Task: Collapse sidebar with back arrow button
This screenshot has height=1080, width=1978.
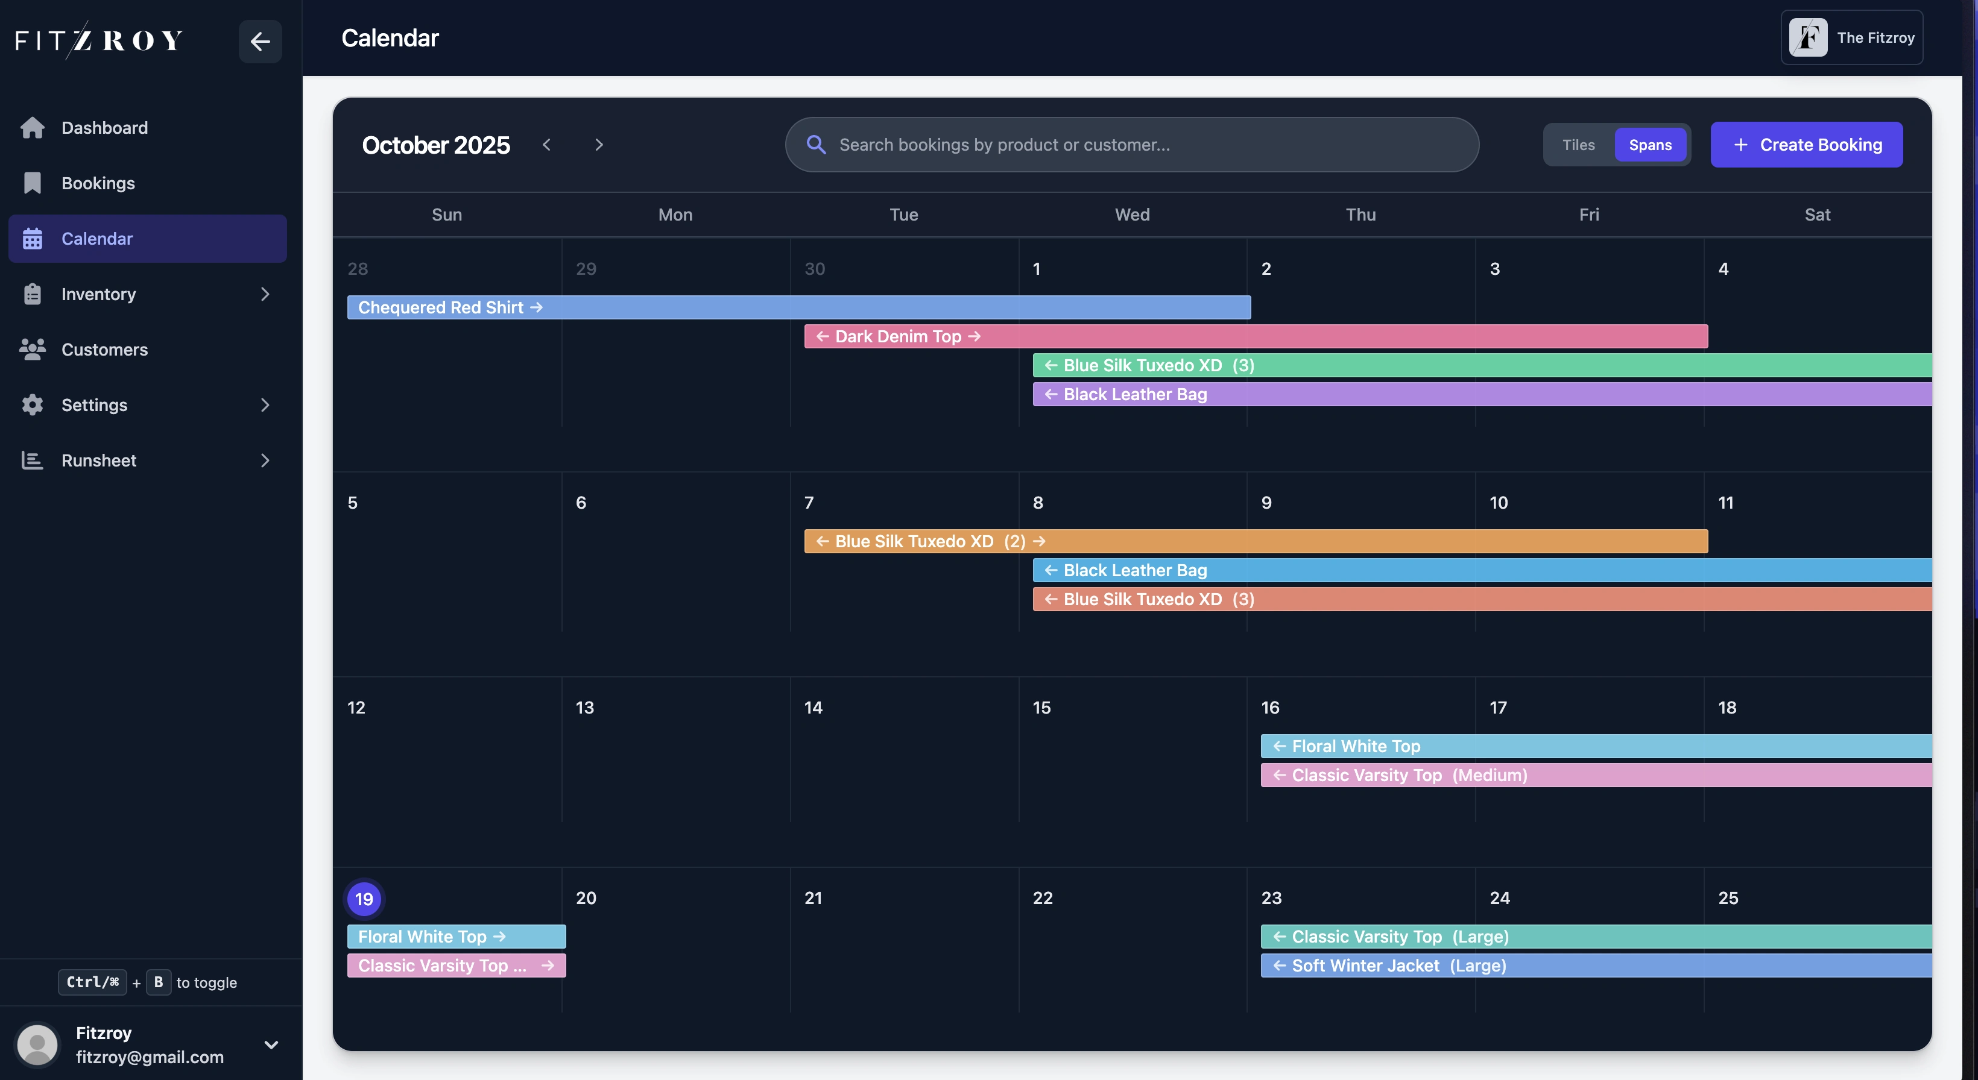Action: pos(259,41)
